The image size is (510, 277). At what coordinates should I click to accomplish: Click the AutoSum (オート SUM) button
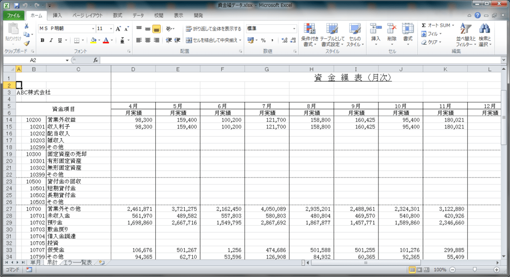436,25
